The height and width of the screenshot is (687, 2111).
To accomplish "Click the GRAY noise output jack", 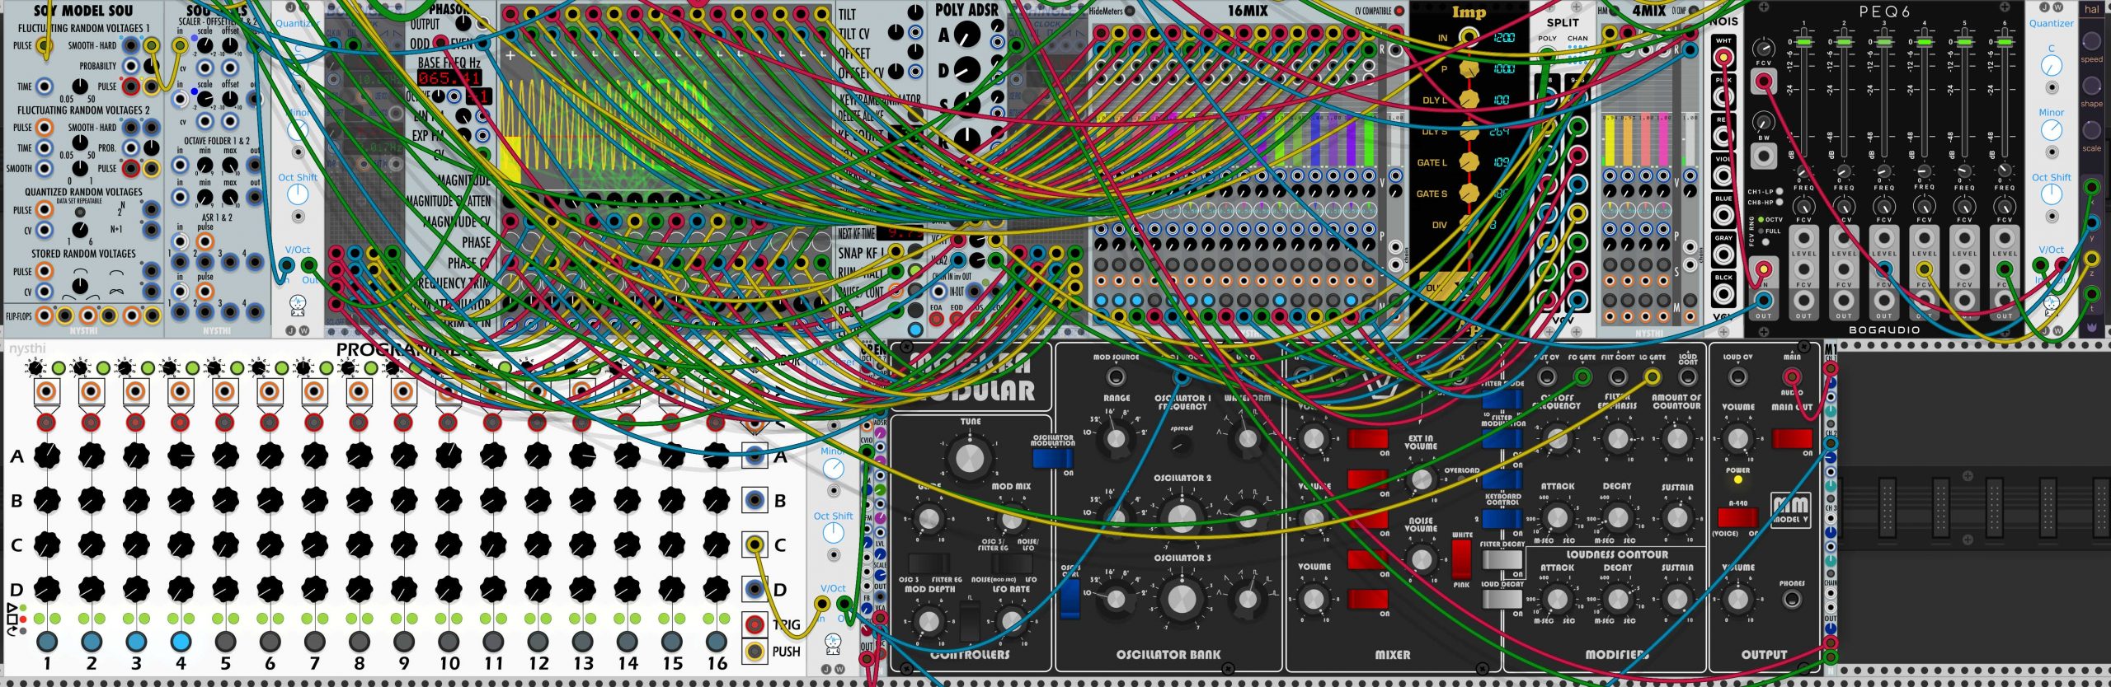I will [1723, 256].
